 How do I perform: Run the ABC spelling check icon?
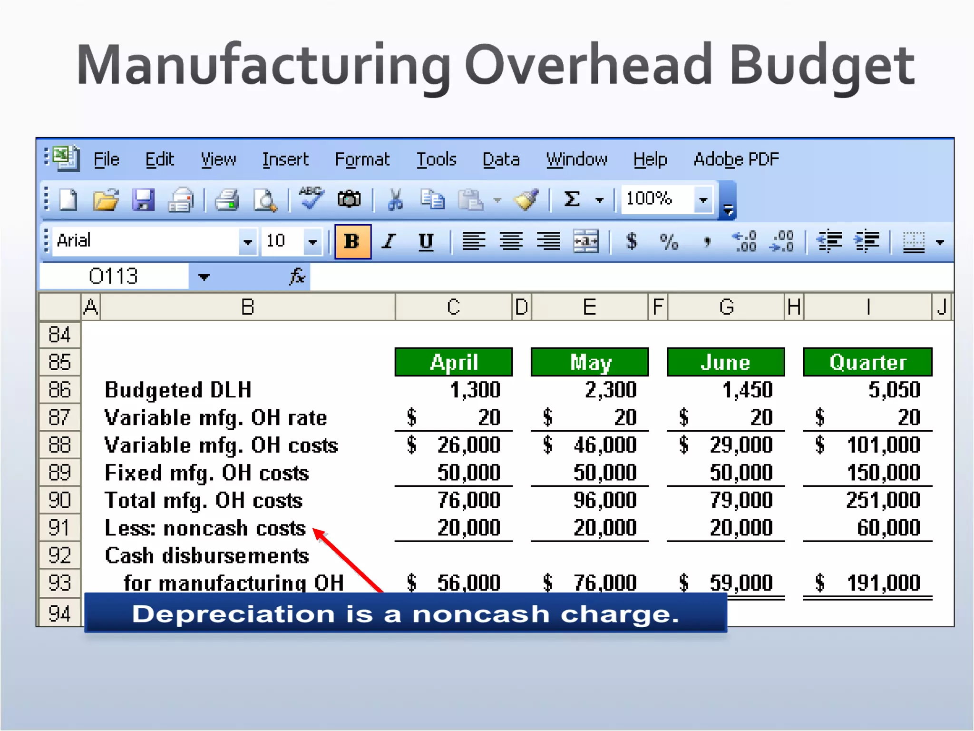(311, 198)
